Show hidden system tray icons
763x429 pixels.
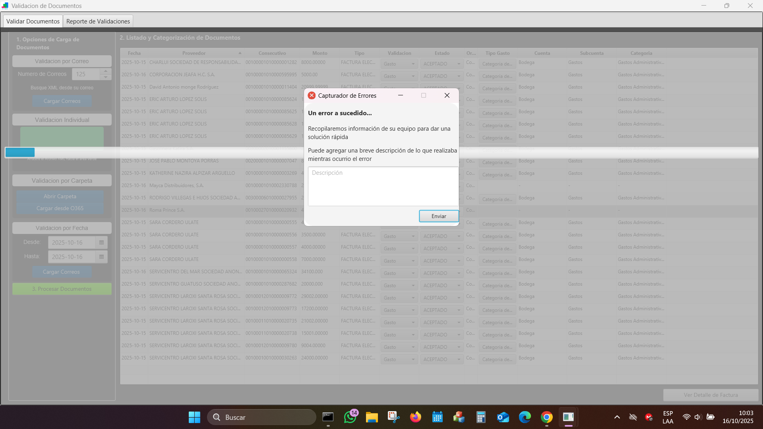617,417
